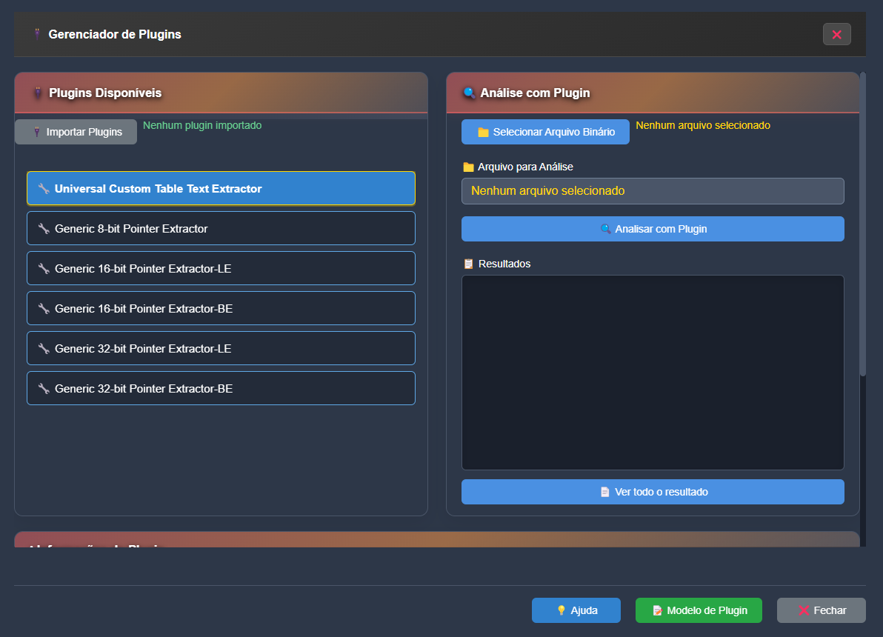Click the Arquivo para Análise file field
The height and width of the screenshot is (637, 883).
coord(653,191)
